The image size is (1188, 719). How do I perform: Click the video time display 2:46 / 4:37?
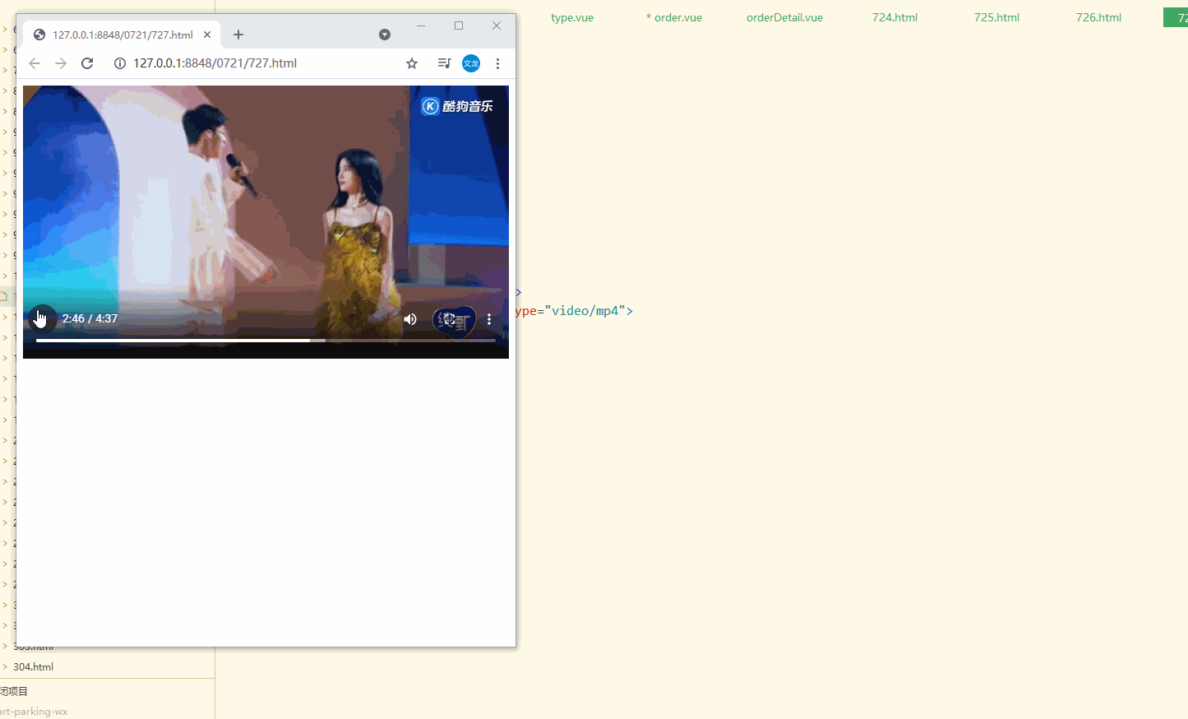pos(90,318)
